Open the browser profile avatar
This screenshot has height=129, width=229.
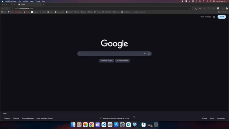pyautogui.click(x=218, y=8)
